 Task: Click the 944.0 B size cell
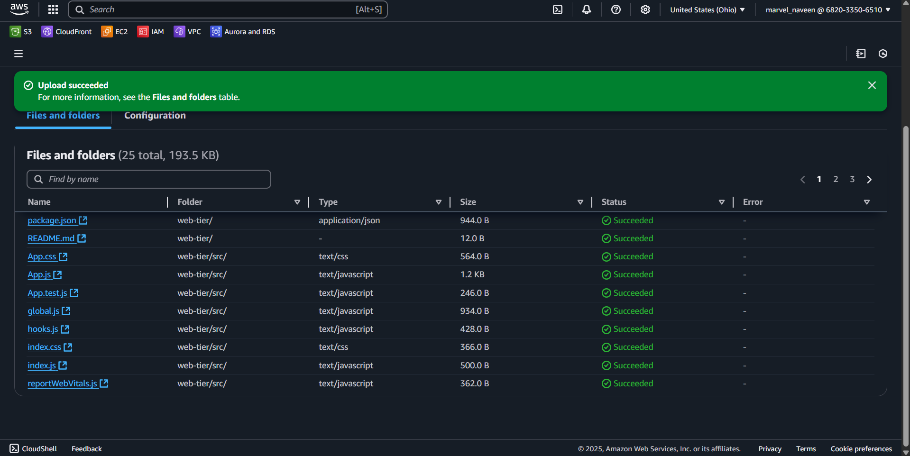[475, 220]
